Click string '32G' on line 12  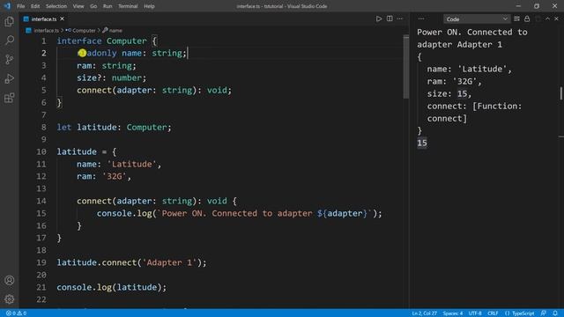pyautogui.click(x=115, y=176)
